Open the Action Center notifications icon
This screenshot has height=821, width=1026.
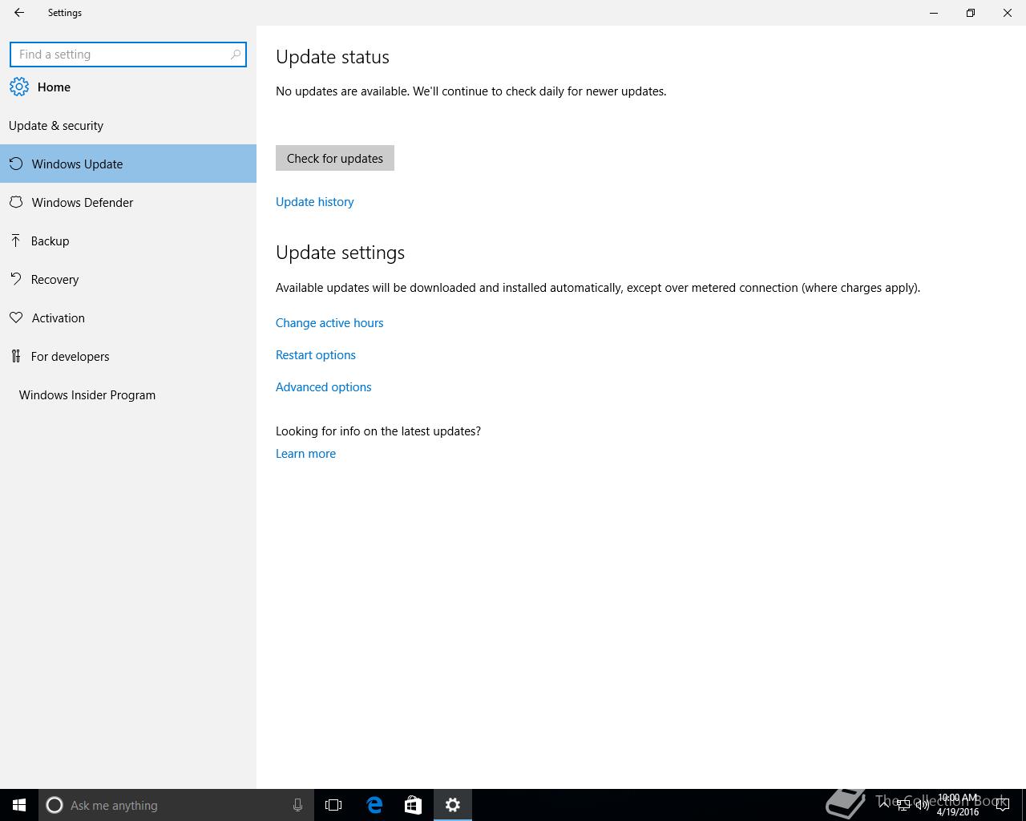tap(1002, 805)
